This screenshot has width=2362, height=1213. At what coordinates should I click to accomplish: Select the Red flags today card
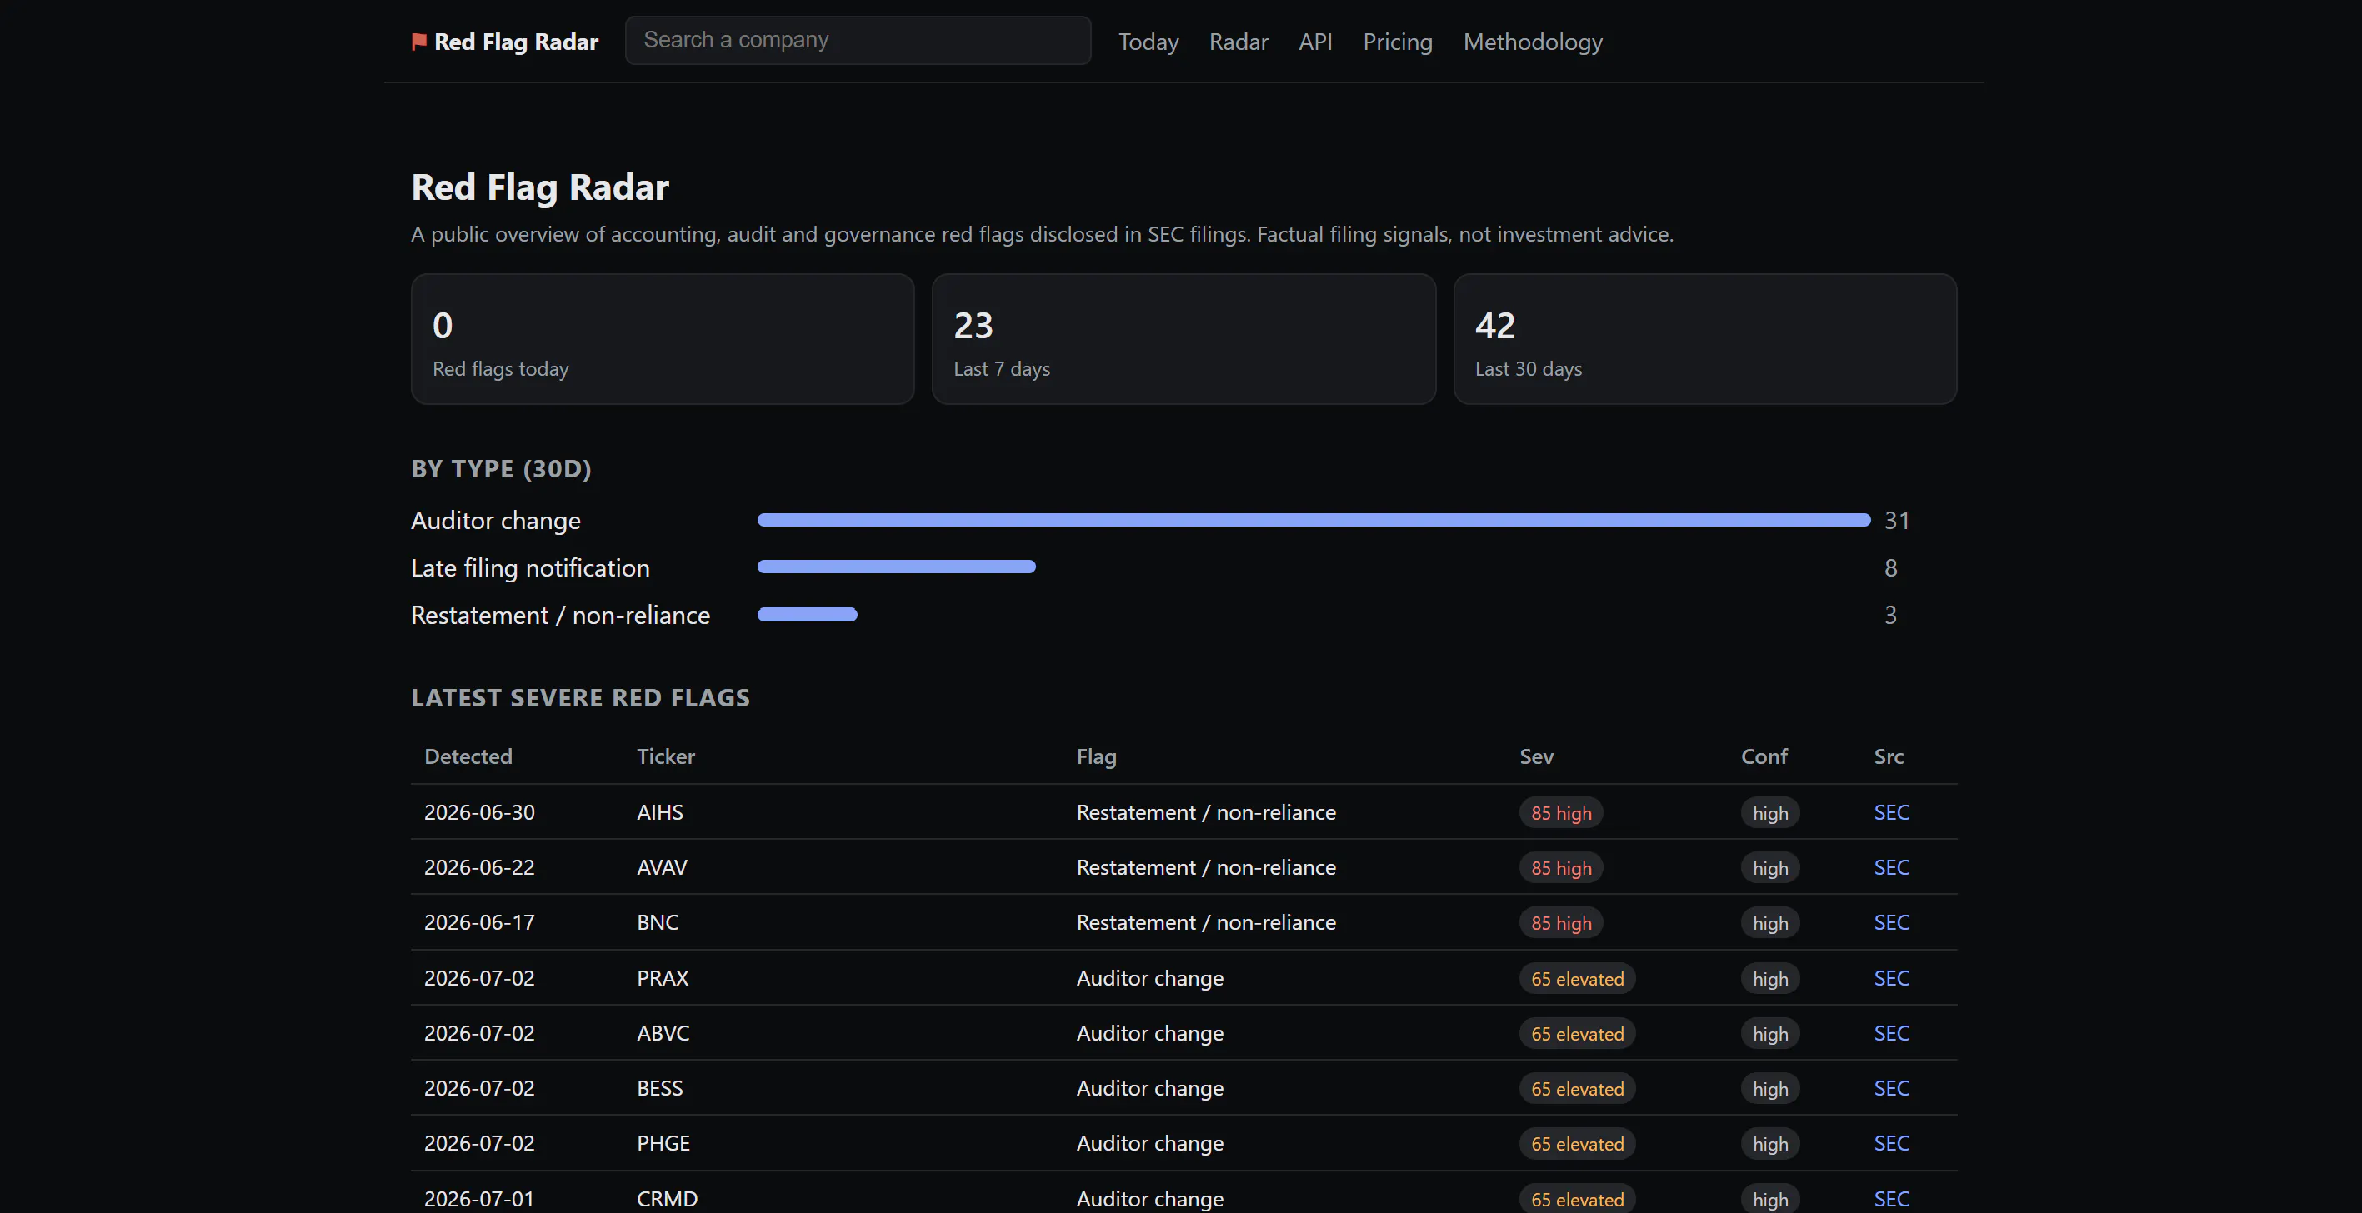[663, 339]
